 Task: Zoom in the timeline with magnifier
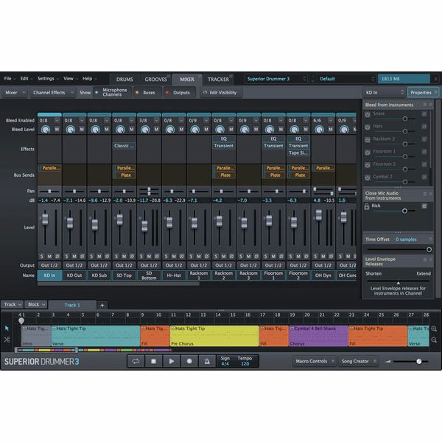point(434,329)
